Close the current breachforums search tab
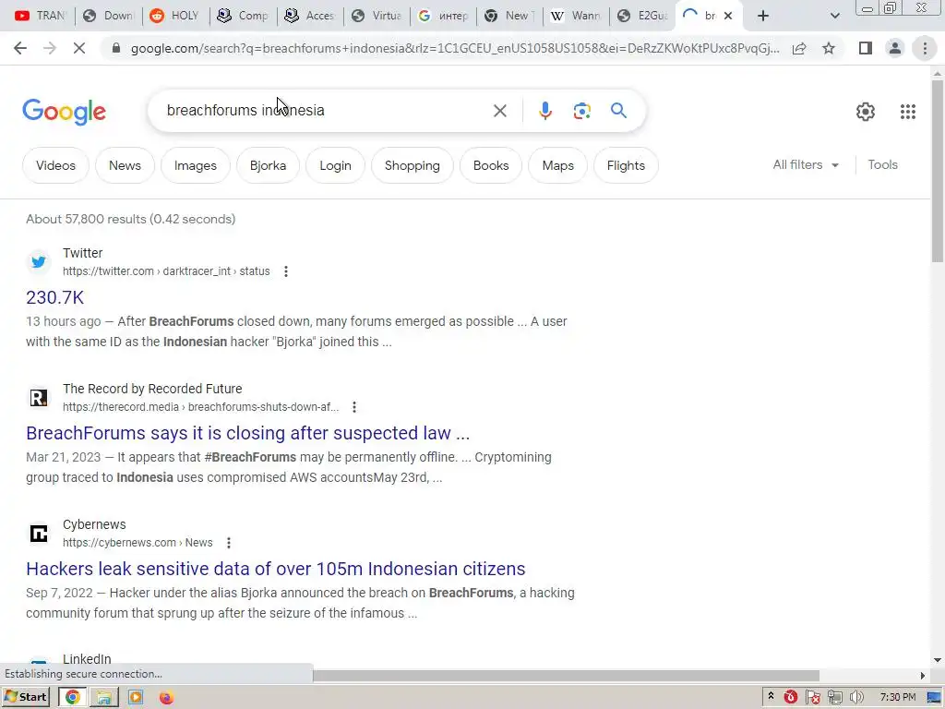This screenshot has height=709, width=945. [x=728, y=16]
